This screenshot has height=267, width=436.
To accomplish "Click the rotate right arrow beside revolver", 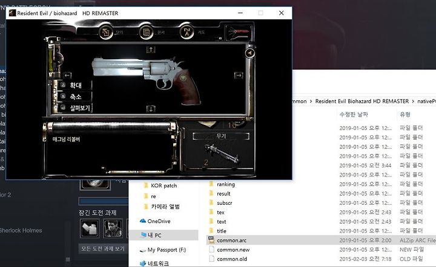I will coord(239,75).
